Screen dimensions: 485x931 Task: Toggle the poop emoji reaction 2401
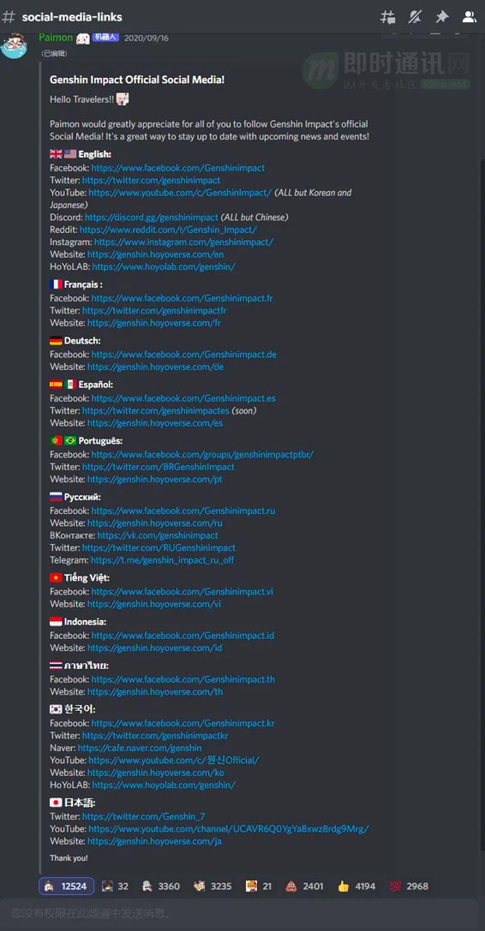[x=304, y=886]
